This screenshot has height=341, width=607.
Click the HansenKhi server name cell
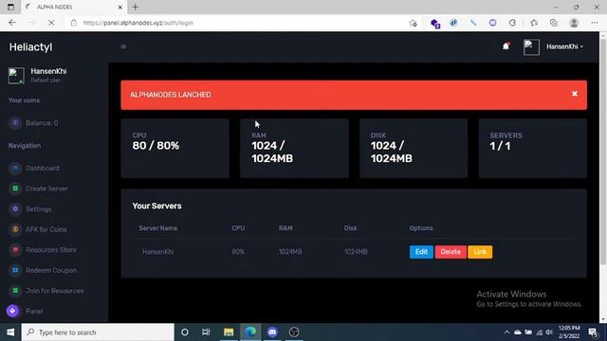tap(158, 252)
